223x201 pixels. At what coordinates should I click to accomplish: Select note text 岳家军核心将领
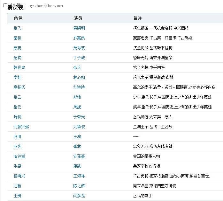147,166
